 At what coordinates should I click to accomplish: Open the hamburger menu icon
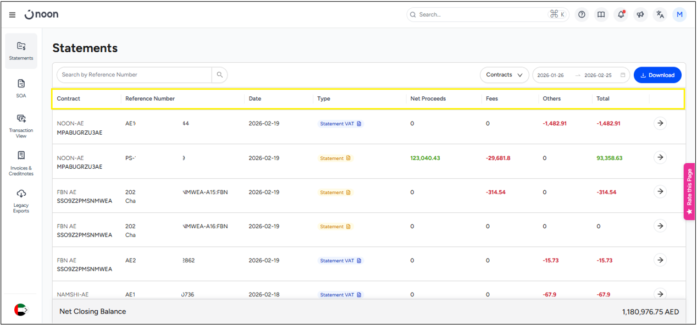[12, 15]
